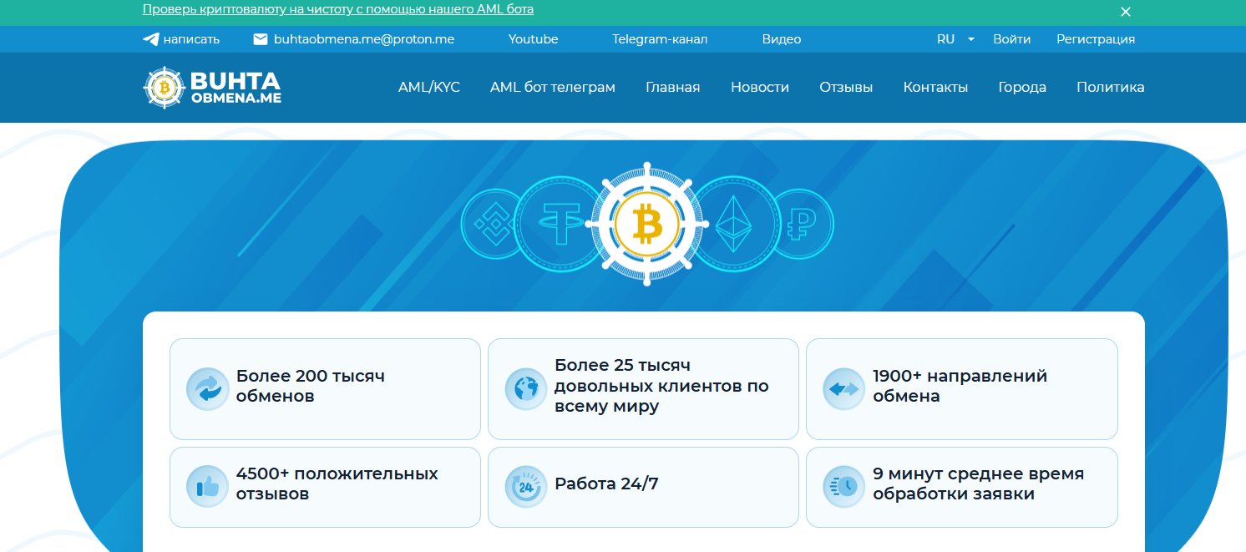Click the Ruble coin icon
This screenshot has width=1246, height=552.
point(803,224)
